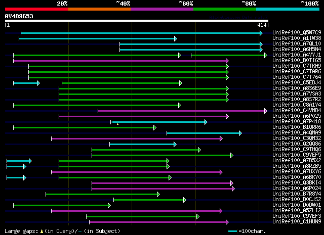Click the purple alignment bar for C4VMD4

tap(182, 111)
